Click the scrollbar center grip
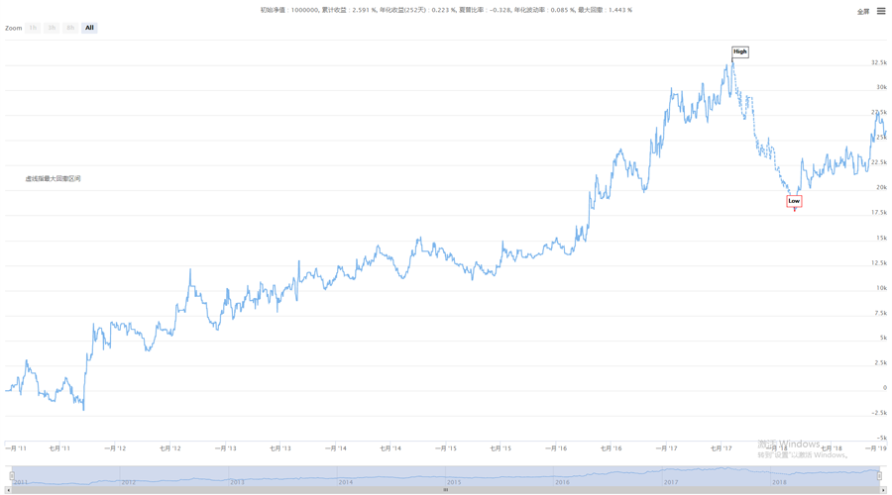This screenshot has width=892, height=495. [x=446, y=490]
